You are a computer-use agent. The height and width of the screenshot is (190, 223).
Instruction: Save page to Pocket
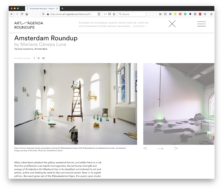[109, 14]
